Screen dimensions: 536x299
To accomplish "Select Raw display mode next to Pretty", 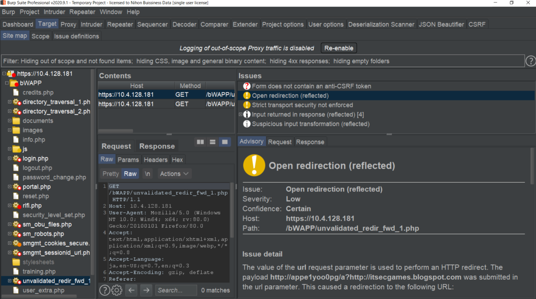I will click(130, 174).
